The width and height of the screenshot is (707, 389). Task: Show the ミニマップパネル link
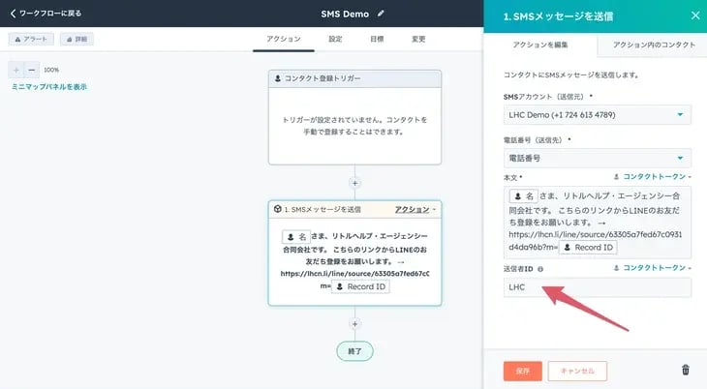tap(49, 87)
